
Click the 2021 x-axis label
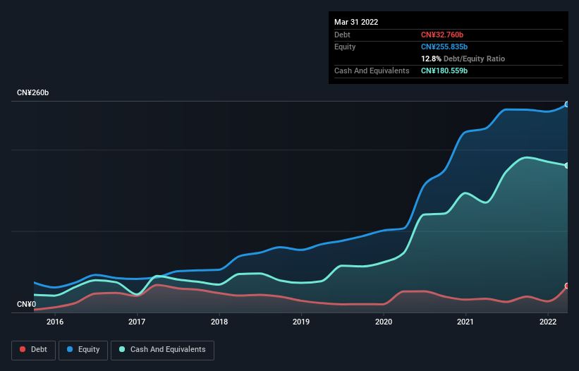point(465,322)
